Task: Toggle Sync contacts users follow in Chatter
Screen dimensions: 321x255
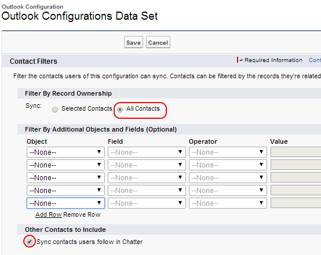Action: point(30,242)
